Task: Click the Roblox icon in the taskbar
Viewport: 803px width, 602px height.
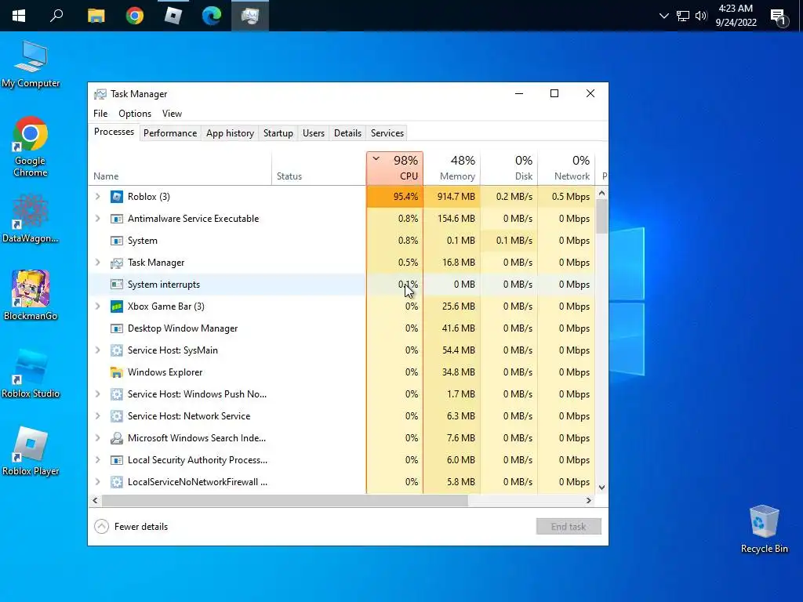Action: pos(173,16)
